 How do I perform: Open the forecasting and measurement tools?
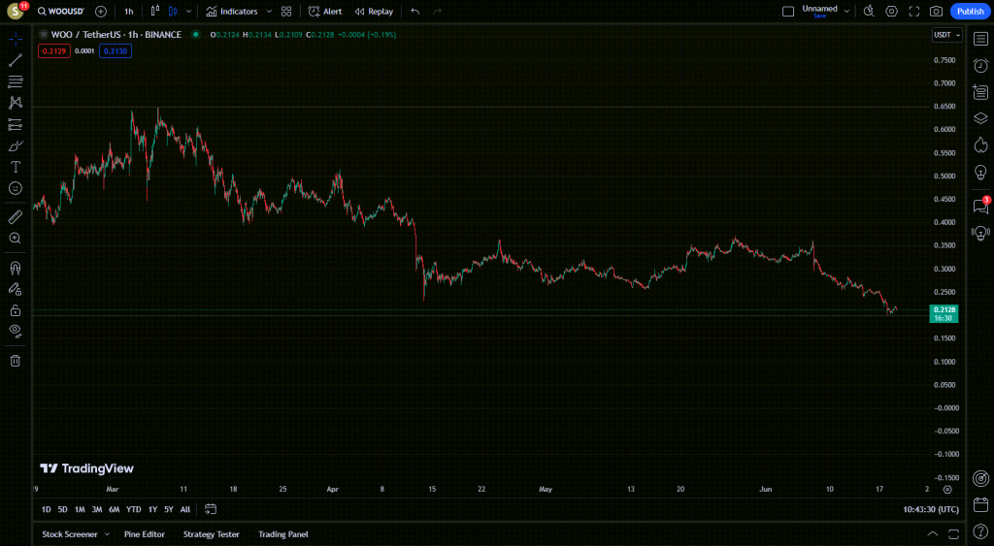coord(16,124)
